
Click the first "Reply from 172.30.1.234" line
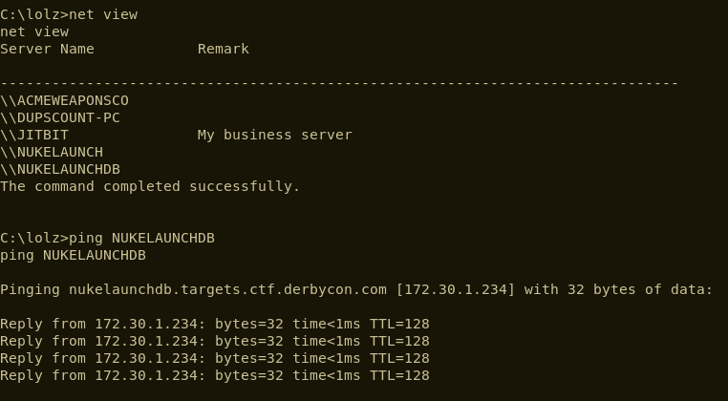214,324
